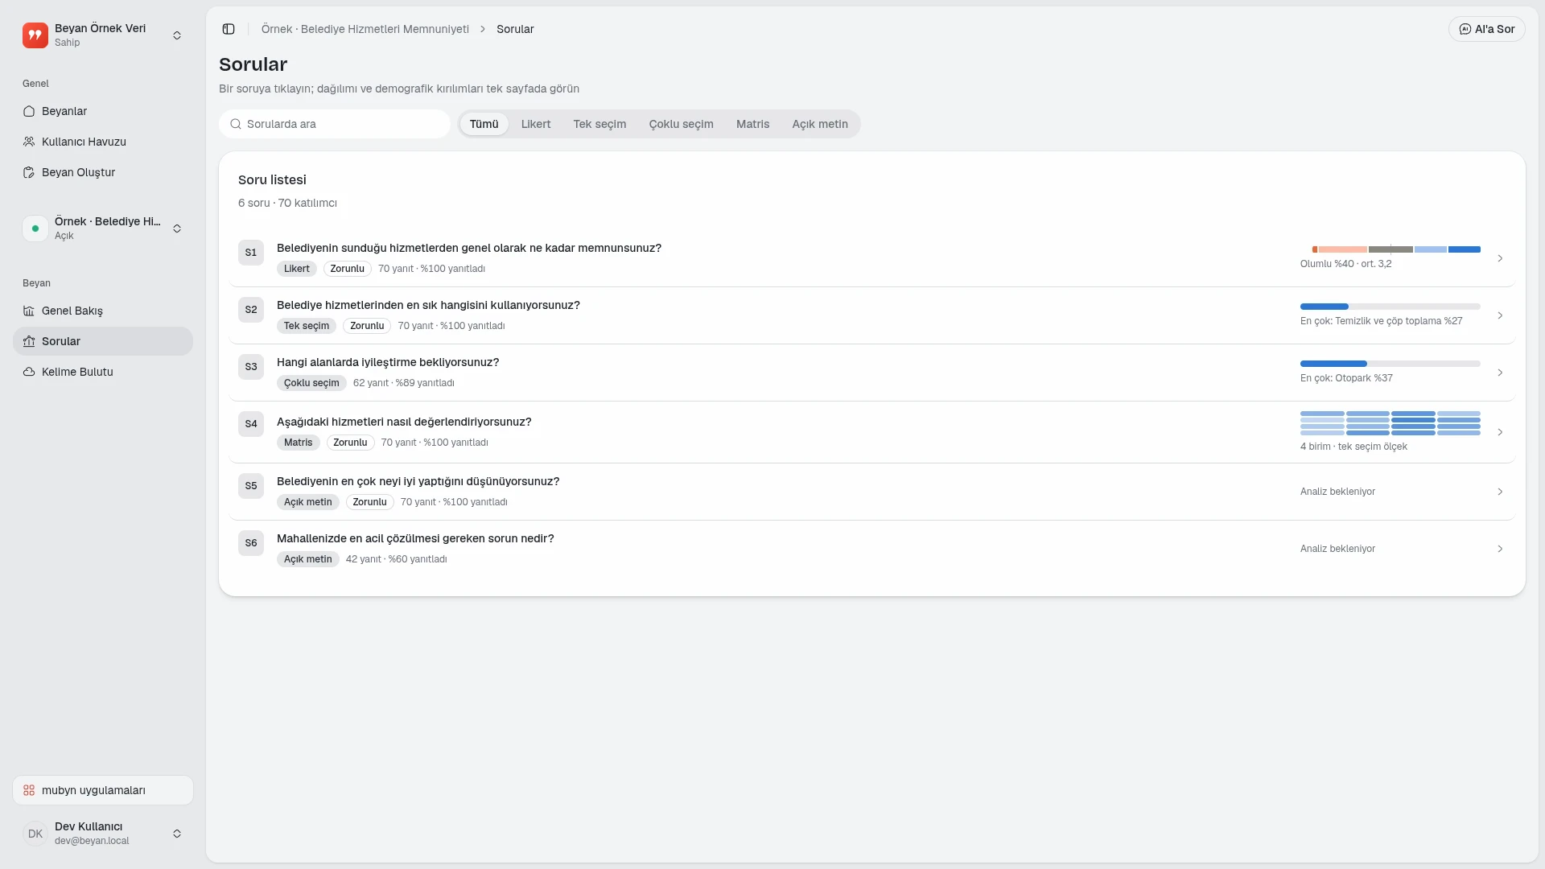Click the S4 matrix heatmap thumbnail
This screenshot has width=1545, height=869.
pyautogui.click(x=1390, y=423)
